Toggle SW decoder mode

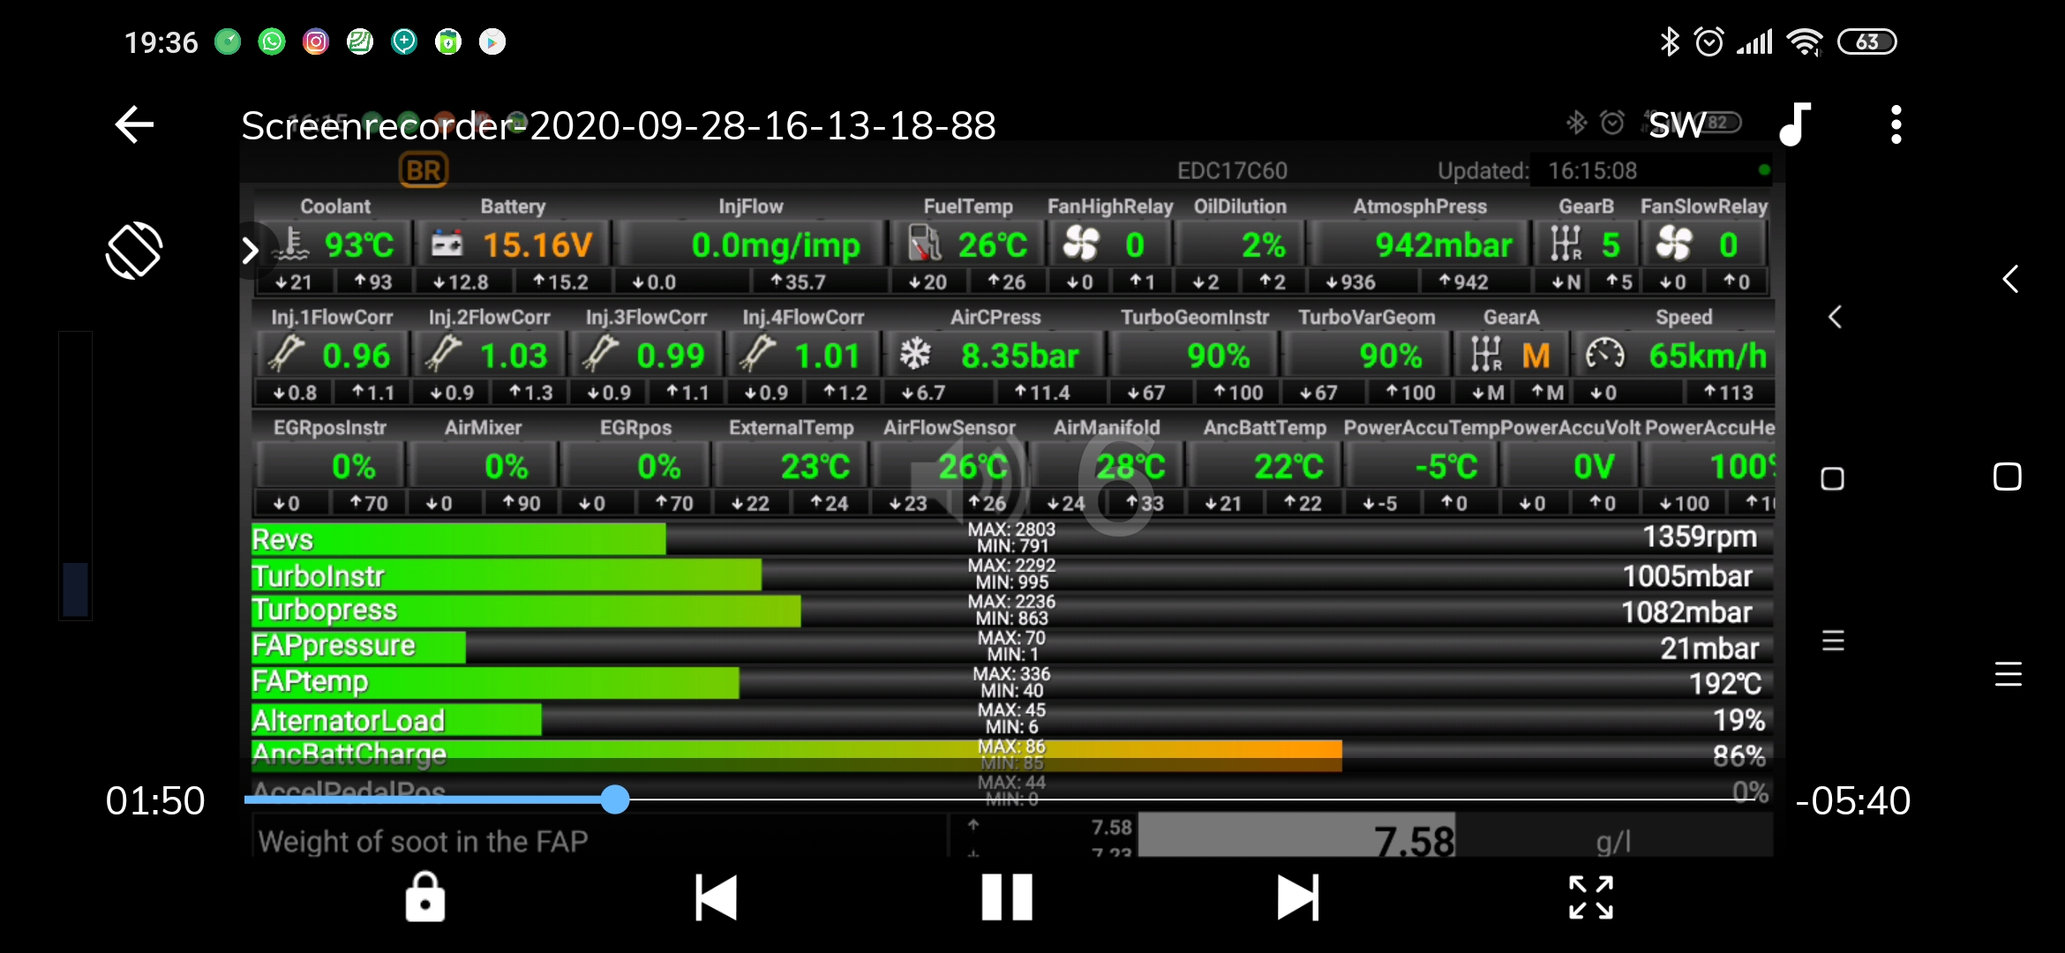click(1677, 124)
